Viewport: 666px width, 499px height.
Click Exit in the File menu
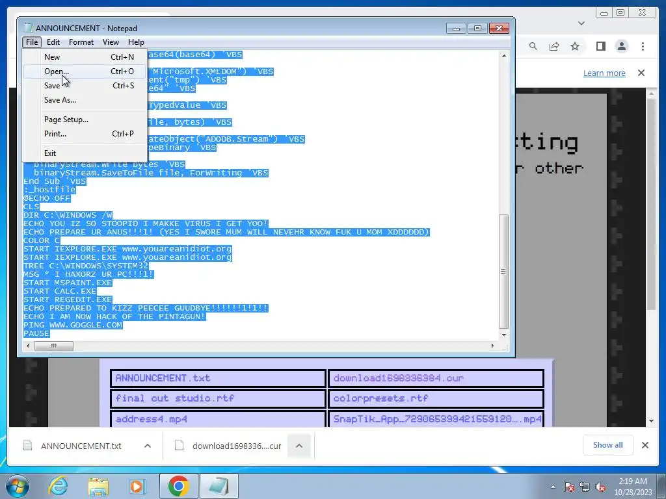pos(85,153)
